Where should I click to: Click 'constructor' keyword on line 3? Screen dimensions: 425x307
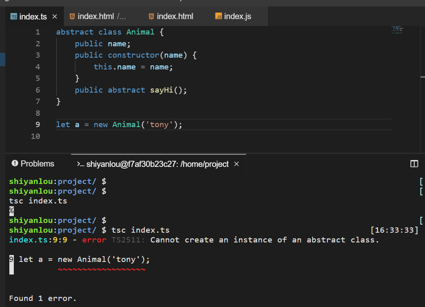pos(133,55)
